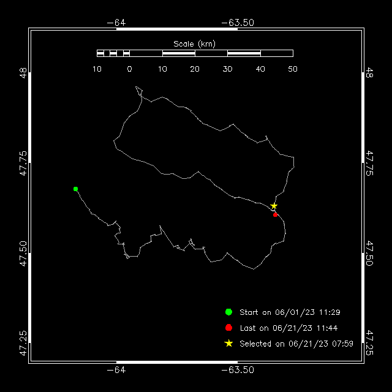Click the '20' scale bar label

(x=195, y=69)
